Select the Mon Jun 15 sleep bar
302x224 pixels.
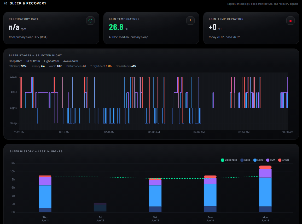tap(265, 189)
